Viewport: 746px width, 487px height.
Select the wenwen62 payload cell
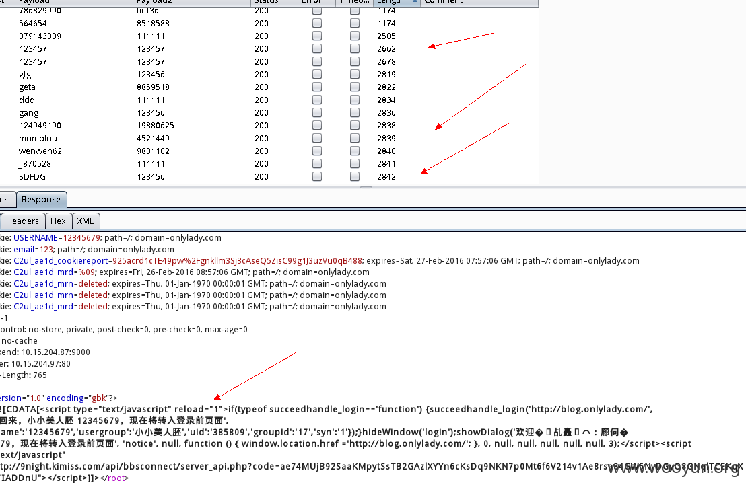(40, 151)
